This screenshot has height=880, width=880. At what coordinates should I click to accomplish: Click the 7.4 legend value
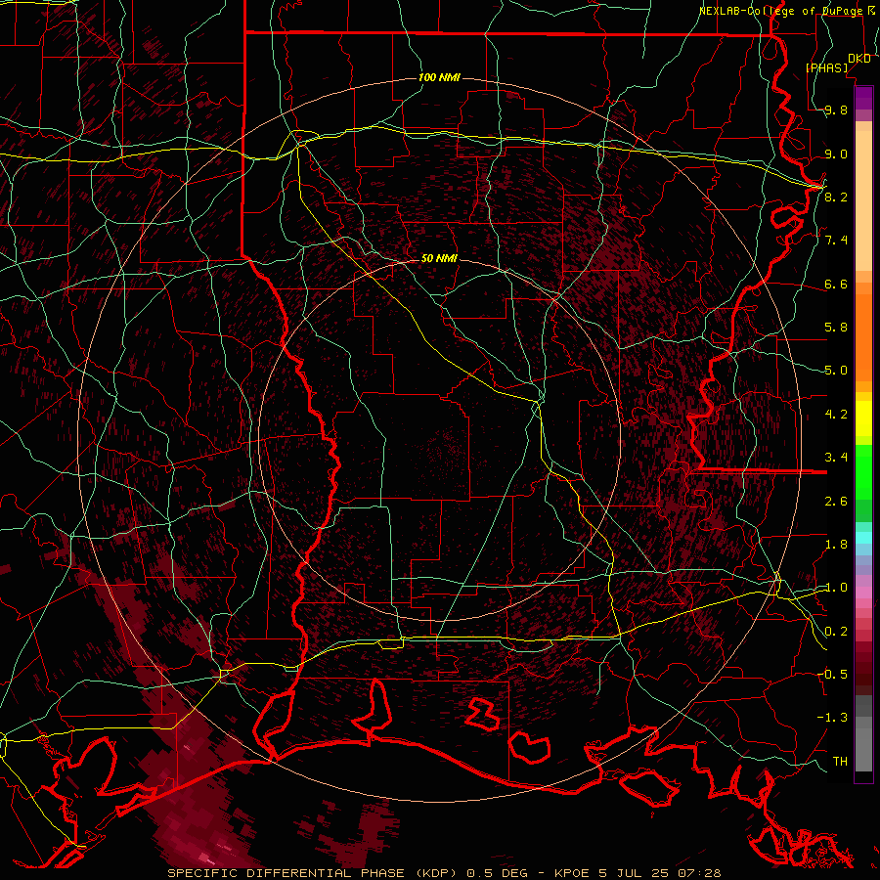click(836, 241)
